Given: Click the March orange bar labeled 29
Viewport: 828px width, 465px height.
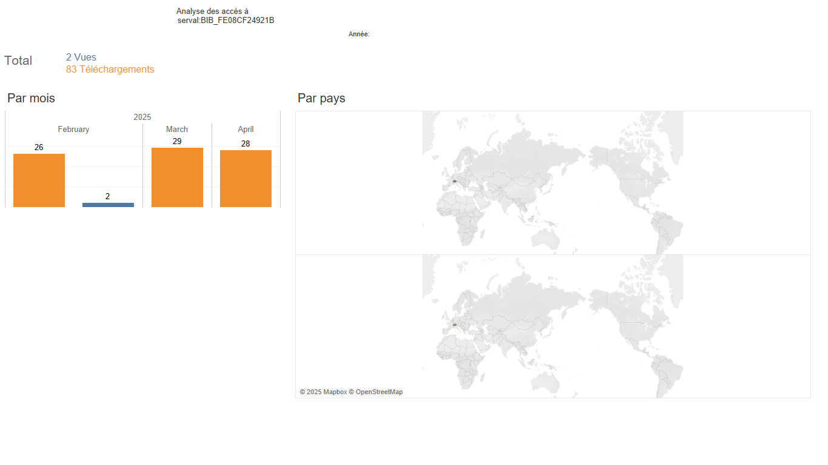Looking at the screenshot, I should pyautogui.click(x=177, y=177).
